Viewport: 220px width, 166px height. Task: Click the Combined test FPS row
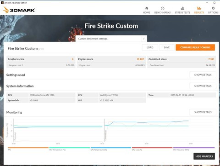(181, 65)
